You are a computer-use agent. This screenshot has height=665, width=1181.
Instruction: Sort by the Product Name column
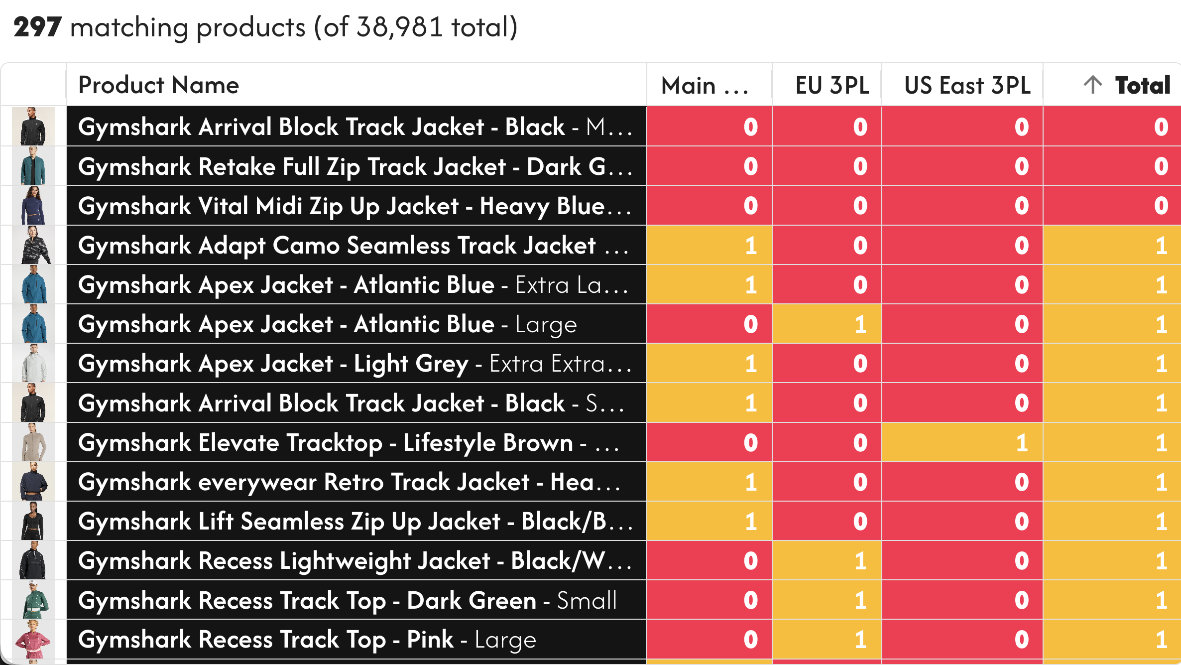(159, 85)
